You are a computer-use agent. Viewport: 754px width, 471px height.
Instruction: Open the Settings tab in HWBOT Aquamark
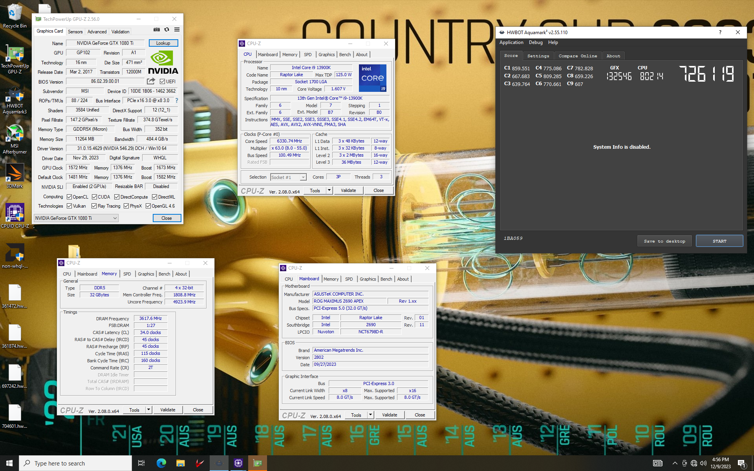(538, 56)
